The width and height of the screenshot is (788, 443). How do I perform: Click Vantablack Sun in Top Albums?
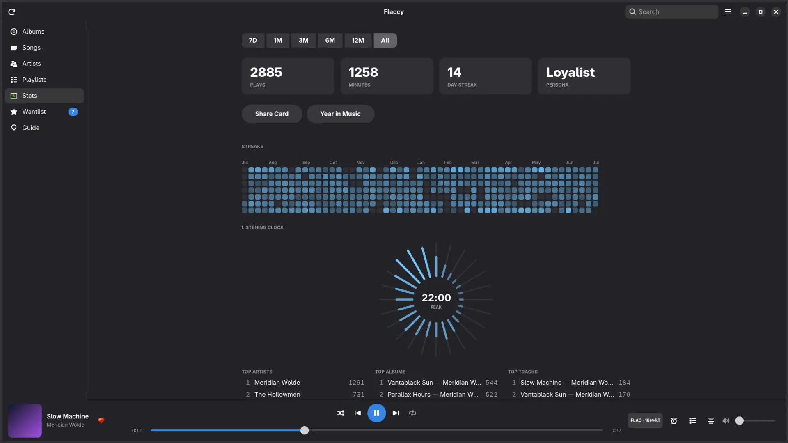click(436, 383)
